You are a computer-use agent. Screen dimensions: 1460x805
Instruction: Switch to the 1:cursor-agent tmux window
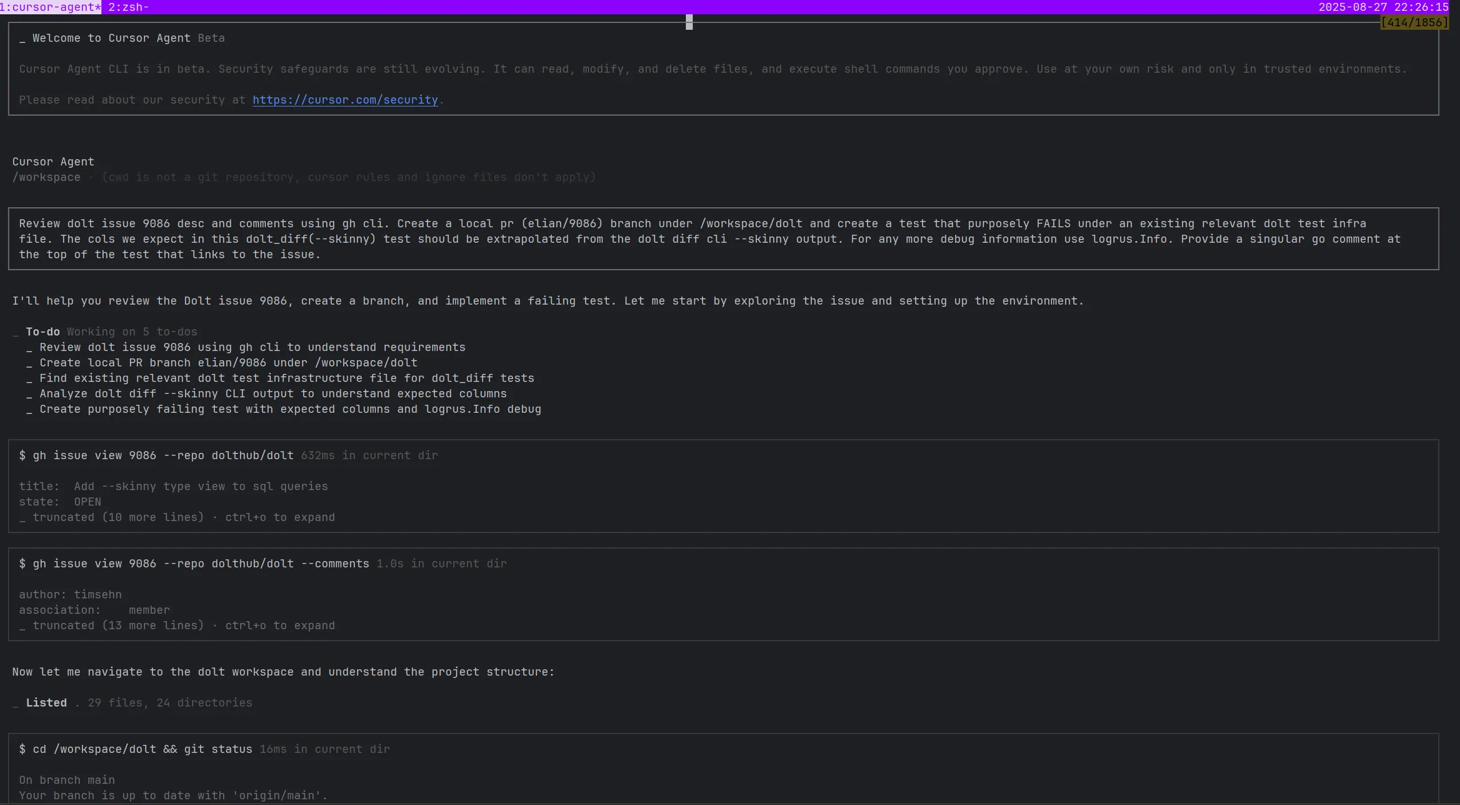tap(50, 7)
